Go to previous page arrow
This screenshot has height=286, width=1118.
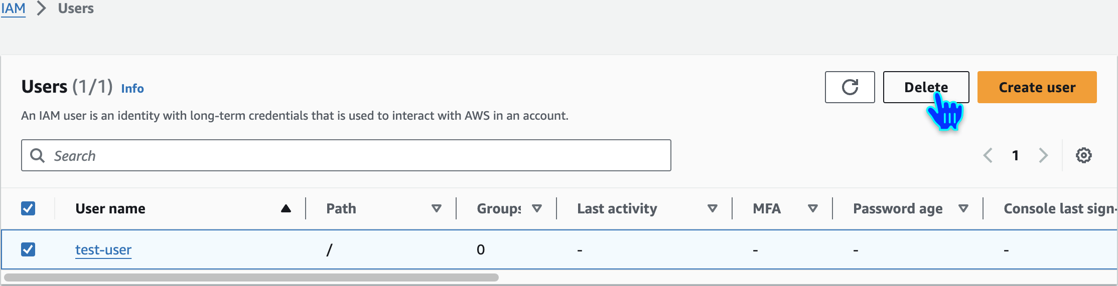(x=988, y=155)
